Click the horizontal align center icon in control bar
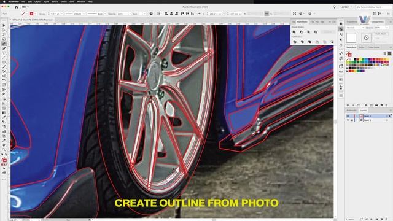This screenshot has width=393, height=221. point(171,14)
